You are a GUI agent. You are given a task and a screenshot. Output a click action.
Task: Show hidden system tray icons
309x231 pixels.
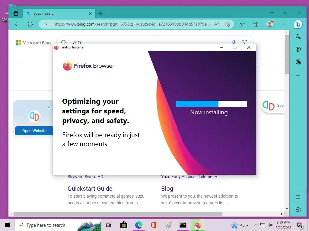tap(255, 225)
